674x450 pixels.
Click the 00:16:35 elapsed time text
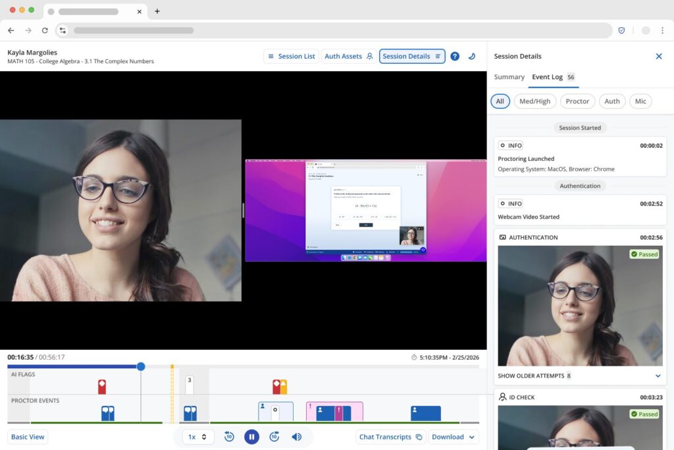pos(20,357)
